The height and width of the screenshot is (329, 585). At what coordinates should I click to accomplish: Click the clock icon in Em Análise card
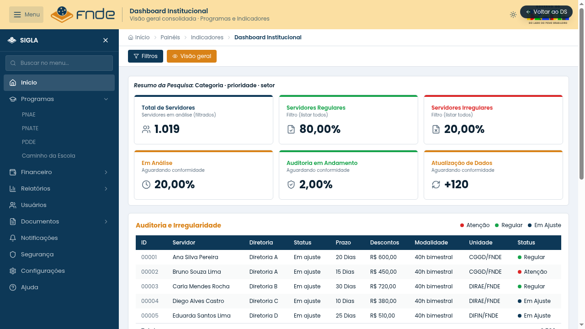pyautogui.click(x=146, y=185)
